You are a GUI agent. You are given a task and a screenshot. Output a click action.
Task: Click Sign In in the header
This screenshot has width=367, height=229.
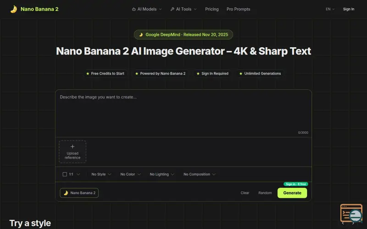tap(349, 9)
